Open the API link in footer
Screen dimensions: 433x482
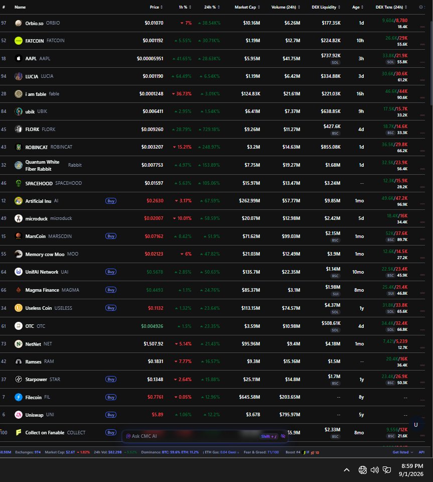tap(421, 452)
